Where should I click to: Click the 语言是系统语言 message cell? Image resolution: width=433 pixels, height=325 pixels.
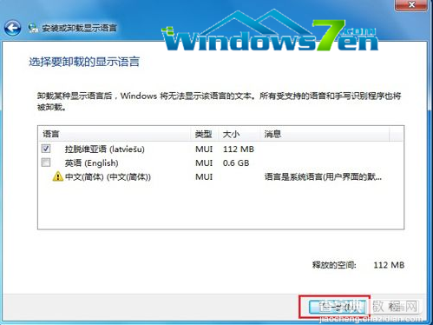click(323, 176)
